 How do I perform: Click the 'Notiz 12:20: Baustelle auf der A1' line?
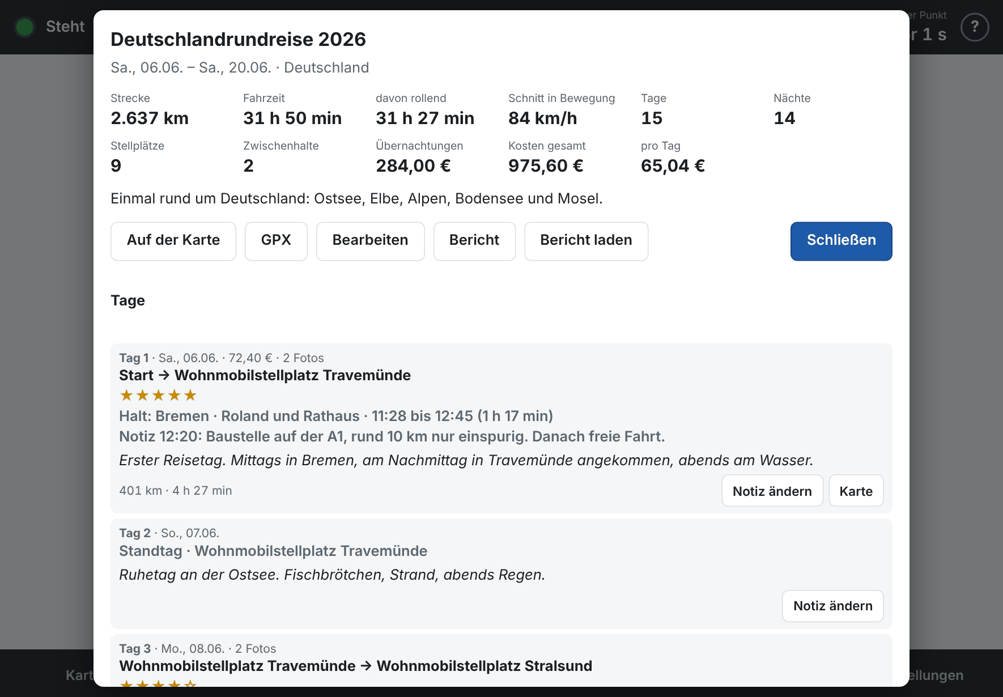pos(392,436)
